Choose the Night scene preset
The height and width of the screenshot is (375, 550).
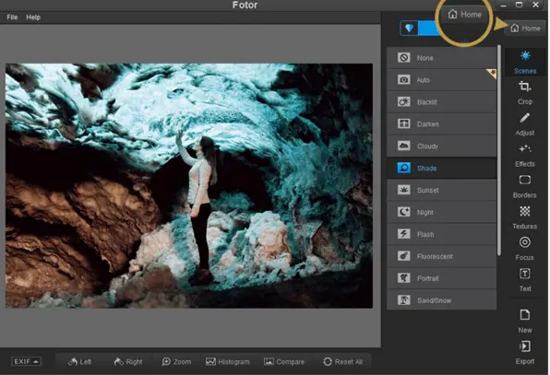(441, 212)
